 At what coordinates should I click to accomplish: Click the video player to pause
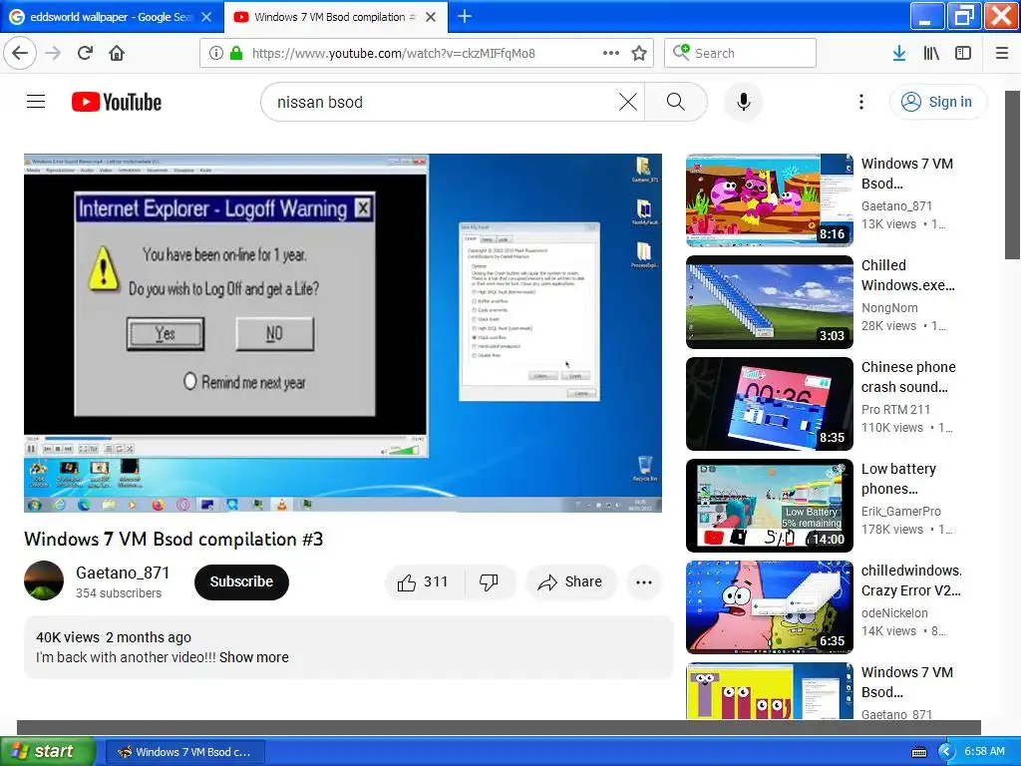coord(343,333)
